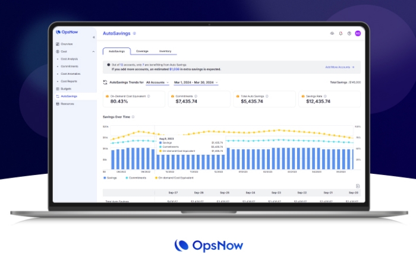Select AutoSavings in sidebar
This screenshot has height=270, width=416.
pyautogui.click(x=69, y=96)
